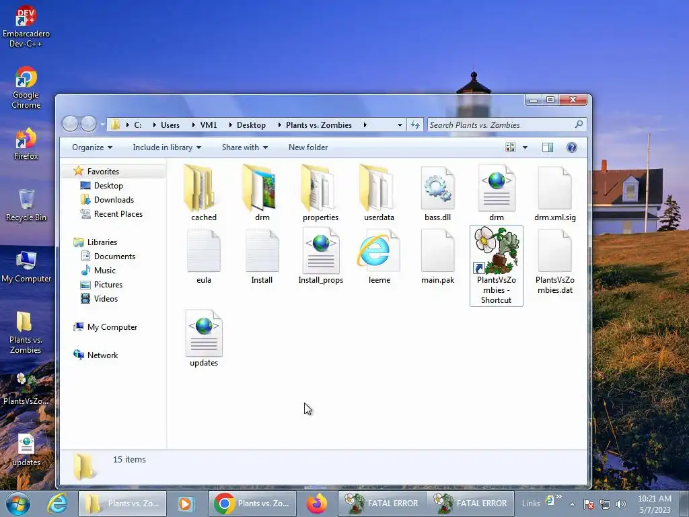The image size is (689, 517).
Task: Open the Organize menu
Action: tap(92, 147)
